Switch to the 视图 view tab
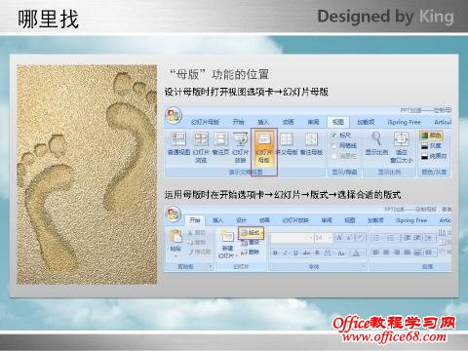 click(338, 122)
